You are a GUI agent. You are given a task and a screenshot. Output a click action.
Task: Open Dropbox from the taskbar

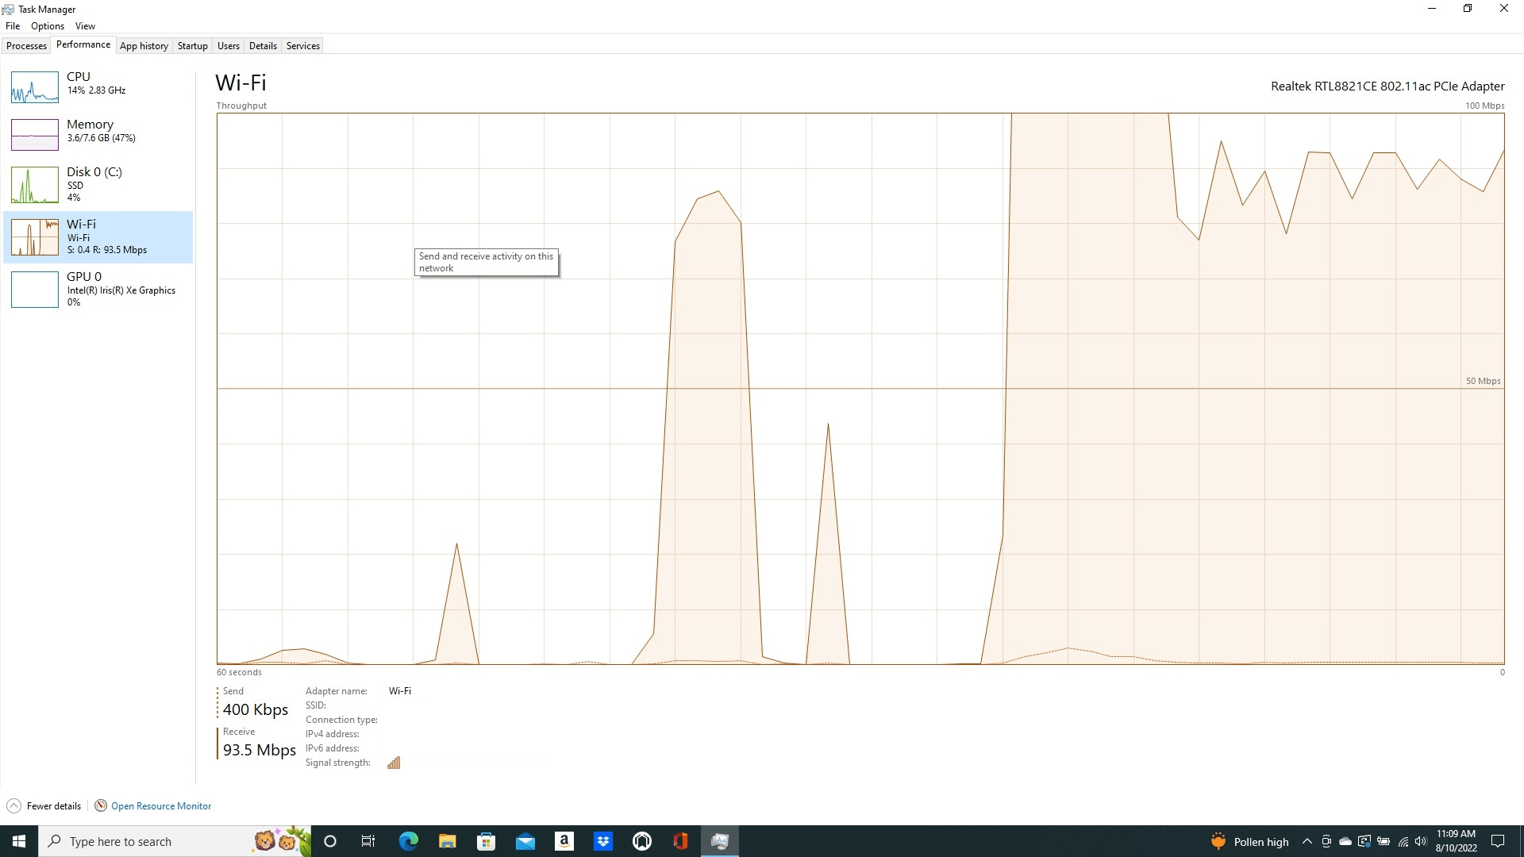(602, 840)
